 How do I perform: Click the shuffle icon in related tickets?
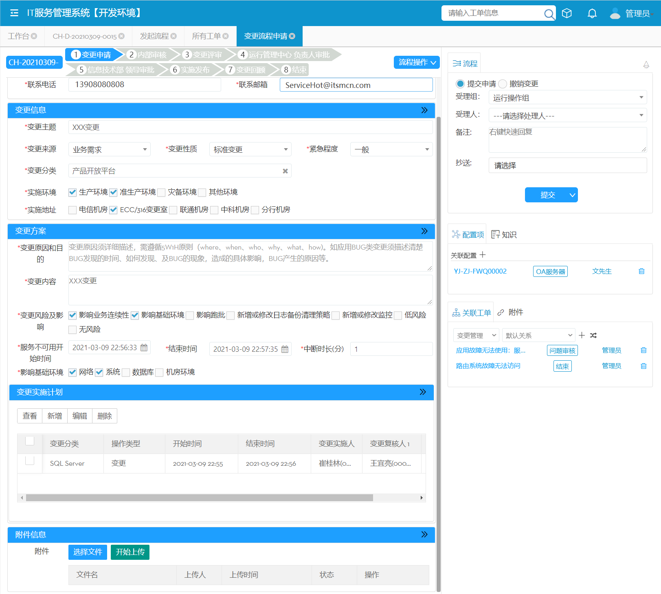point(593,335)
